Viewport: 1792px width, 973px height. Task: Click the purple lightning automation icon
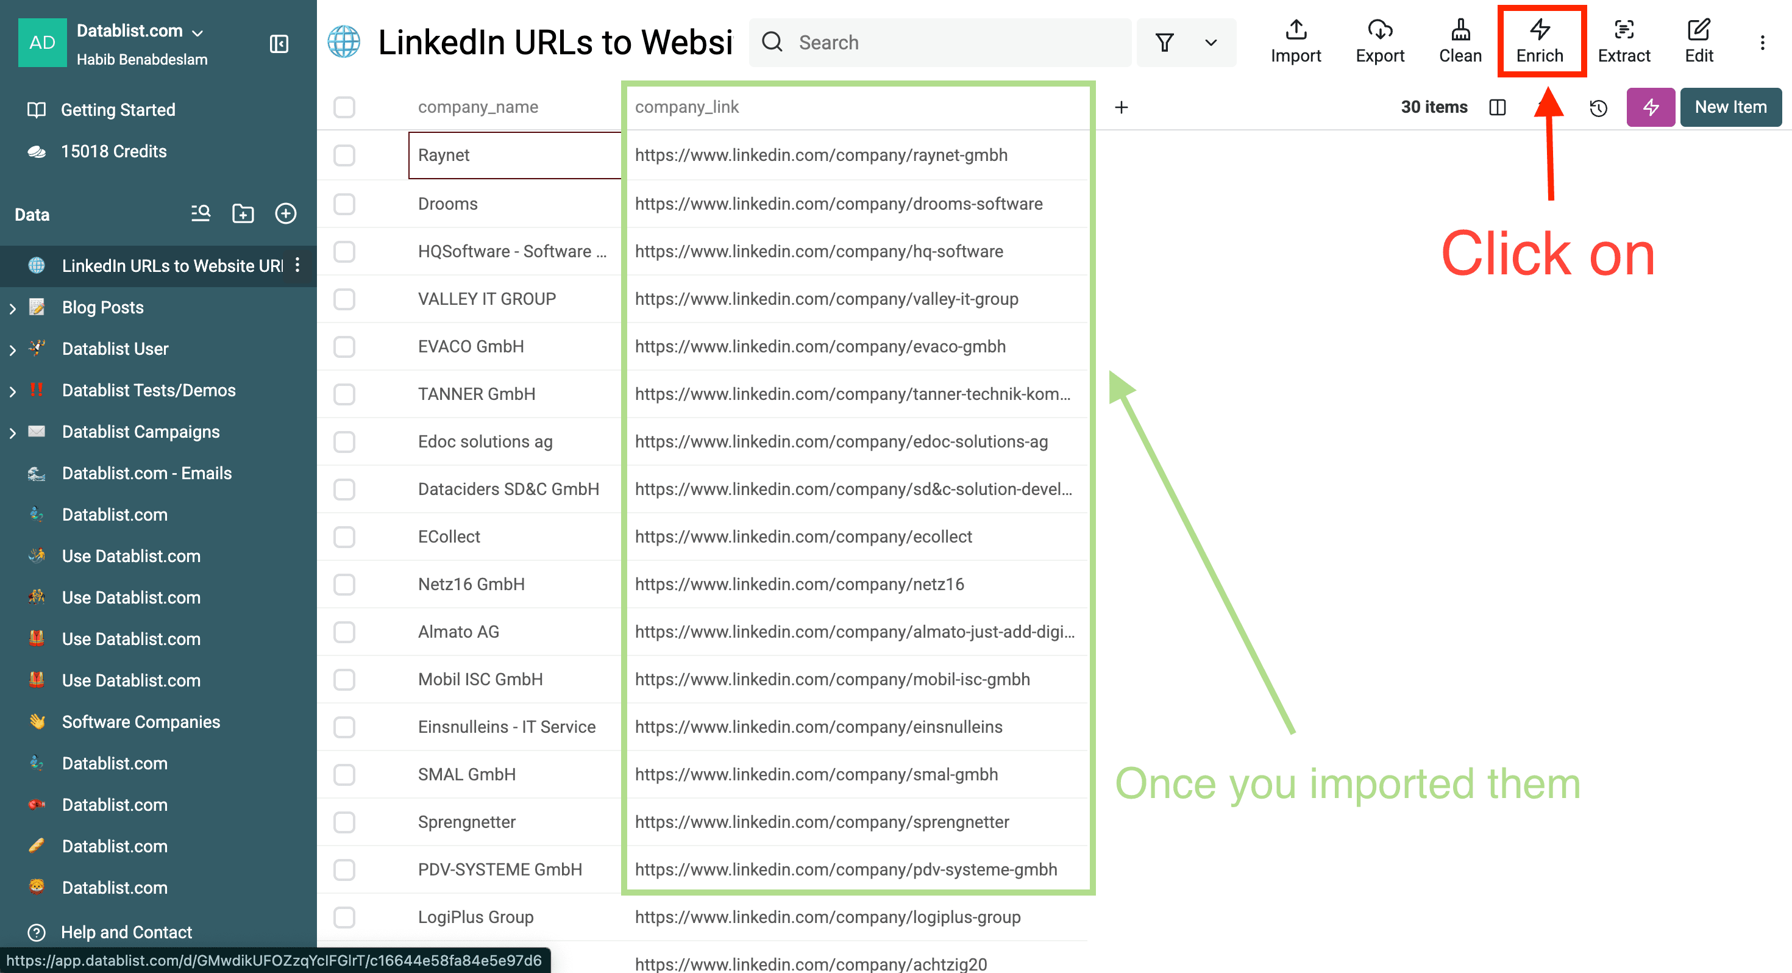pos(1650,107)
